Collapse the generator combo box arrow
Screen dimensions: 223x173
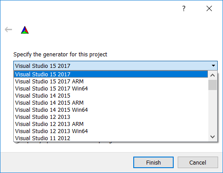pyautogui.click(x=213, y=66)
